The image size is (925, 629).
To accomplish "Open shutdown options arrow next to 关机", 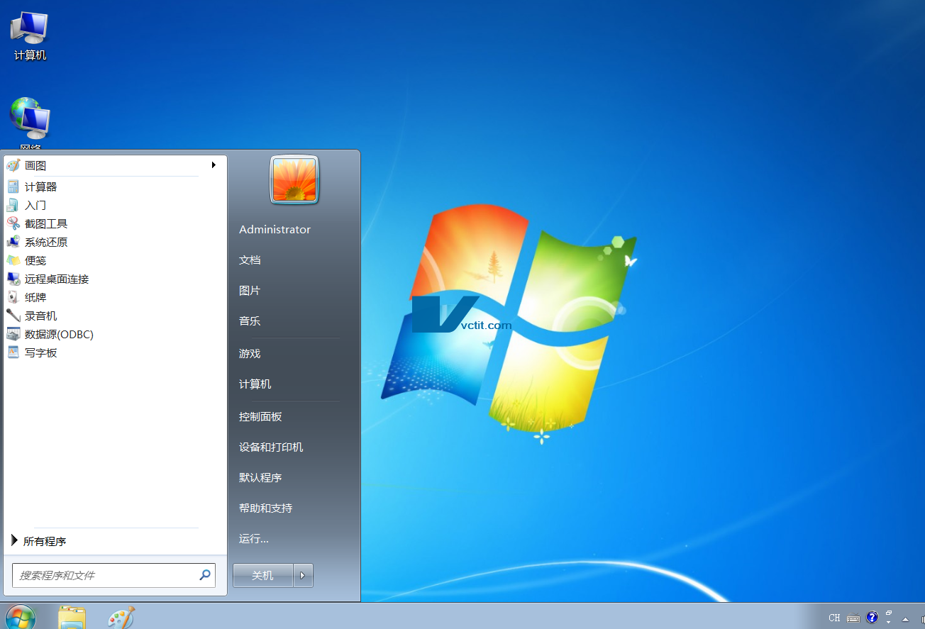I will point(303,576).
